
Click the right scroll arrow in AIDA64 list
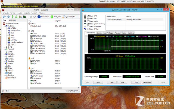79,88
